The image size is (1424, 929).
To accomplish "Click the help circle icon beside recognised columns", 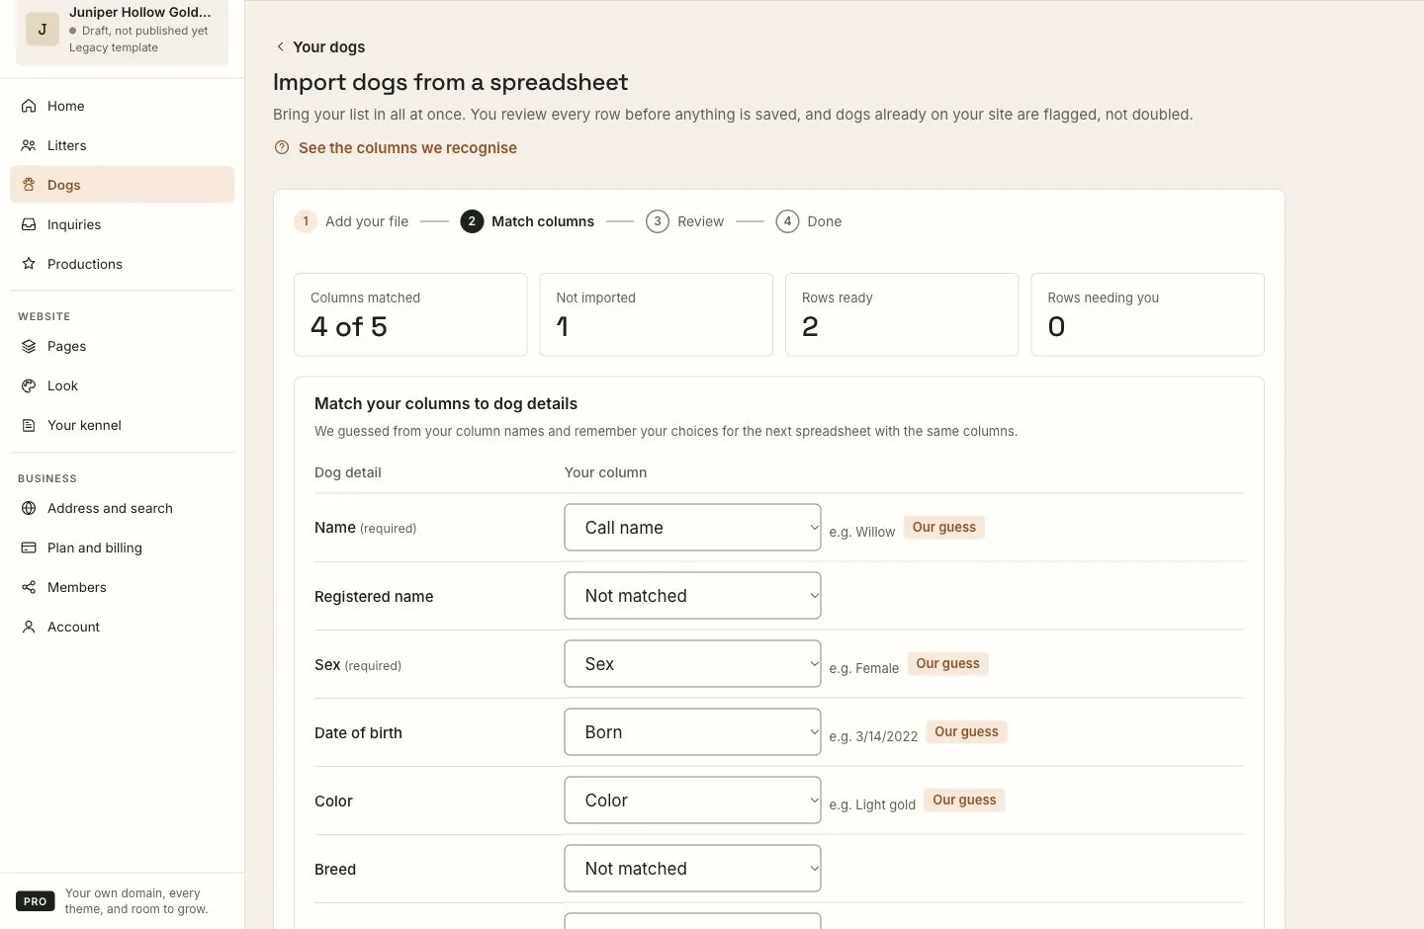I will (x=282, y=147).
